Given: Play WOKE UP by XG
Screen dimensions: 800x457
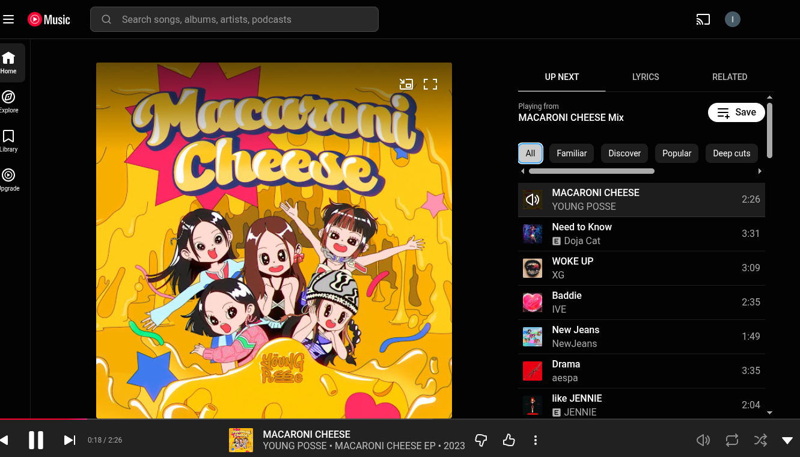Looking at the screenshot, I should [x=641, y=268].
